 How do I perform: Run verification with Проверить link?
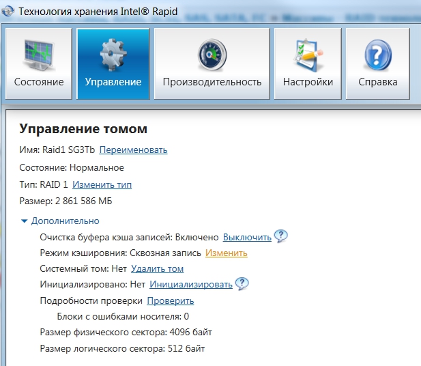[x=171, y=301]
